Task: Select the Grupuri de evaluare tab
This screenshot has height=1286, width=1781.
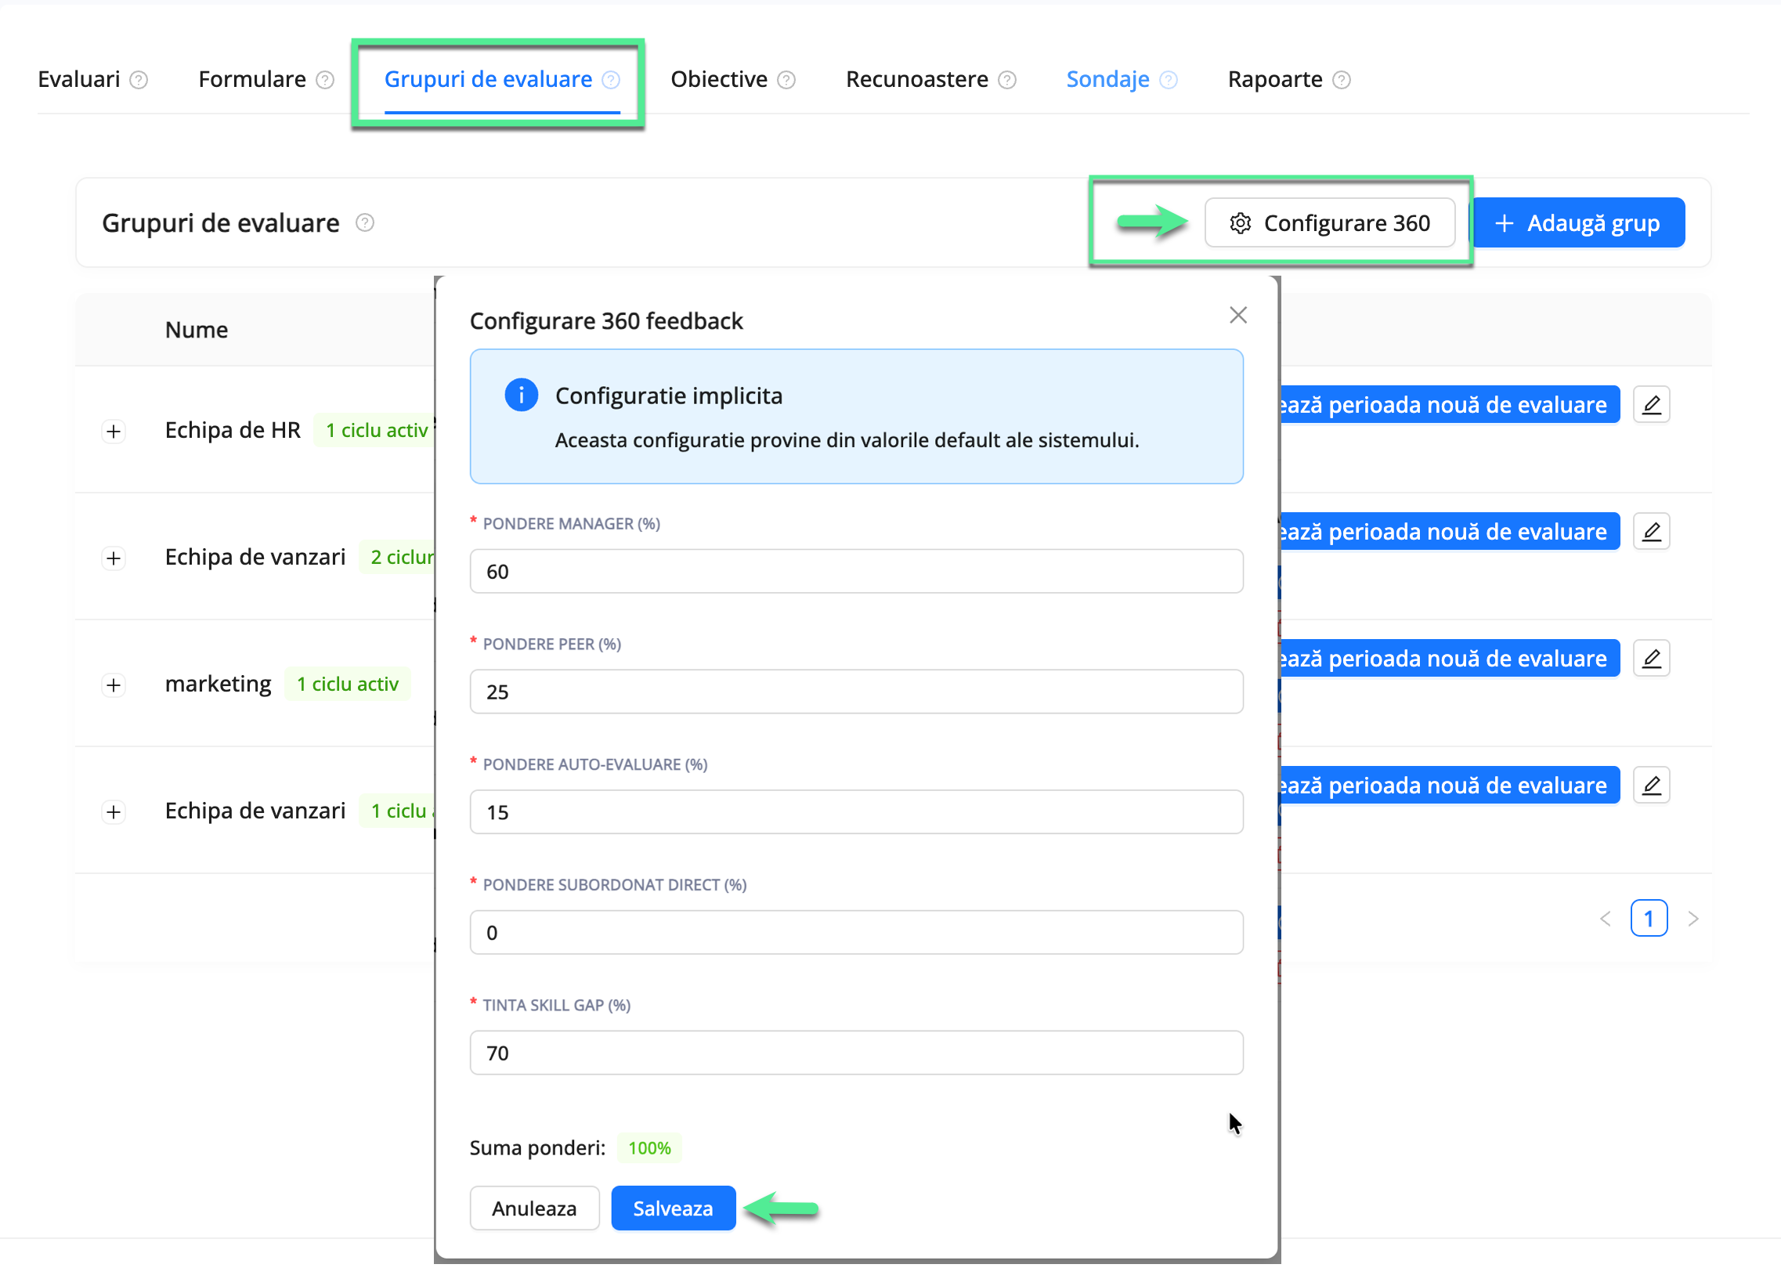Action: point(488,79)
